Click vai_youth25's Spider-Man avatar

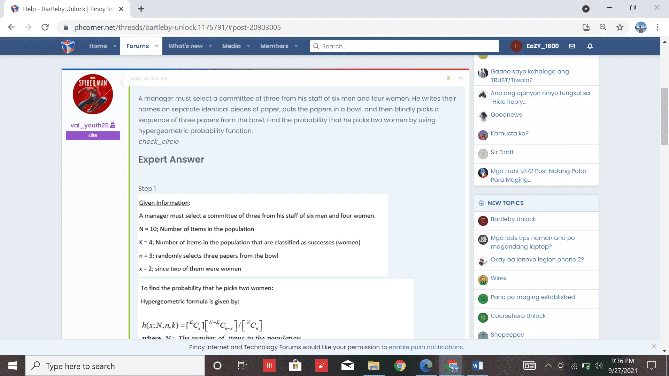pyautogui.click(x=93, y=94)
